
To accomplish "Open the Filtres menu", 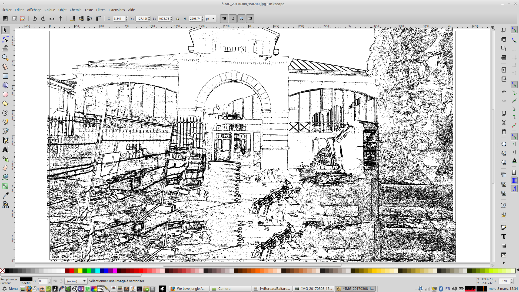I will point(101,10).
